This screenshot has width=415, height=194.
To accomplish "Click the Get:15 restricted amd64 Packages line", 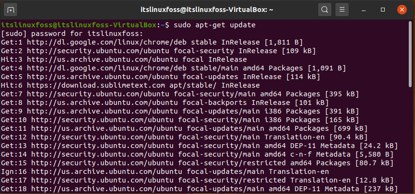I will 197,163.
